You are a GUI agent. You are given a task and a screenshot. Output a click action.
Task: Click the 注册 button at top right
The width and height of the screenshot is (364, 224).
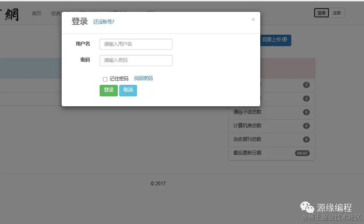coord(337,13)
